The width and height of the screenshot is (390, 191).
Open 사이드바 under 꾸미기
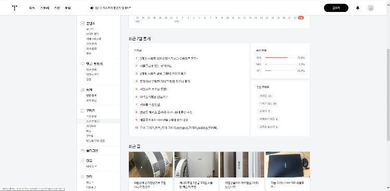[90, 126]
